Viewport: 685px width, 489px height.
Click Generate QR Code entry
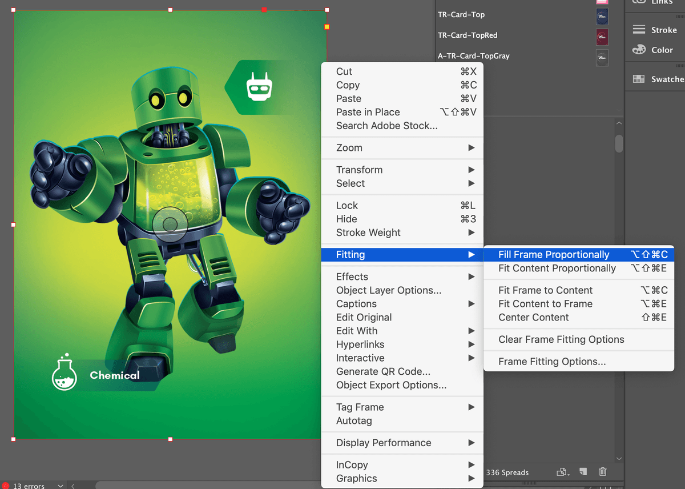pos(383,371)
